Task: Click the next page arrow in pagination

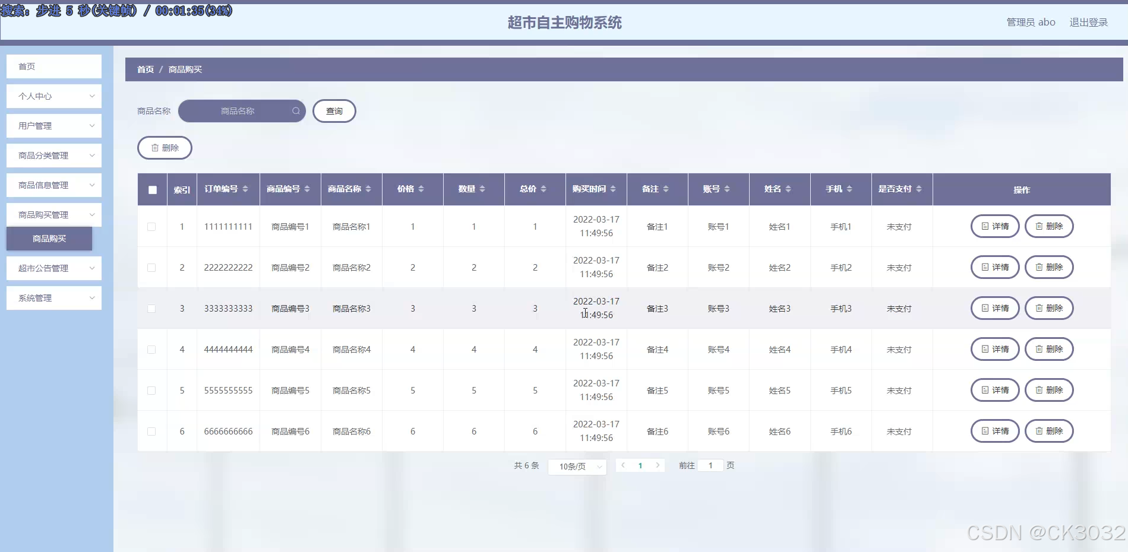Action: click(658, 465)
